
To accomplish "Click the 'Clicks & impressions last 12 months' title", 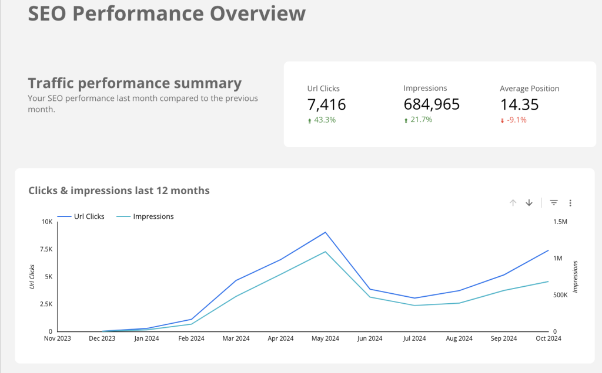I will point(119,191).
